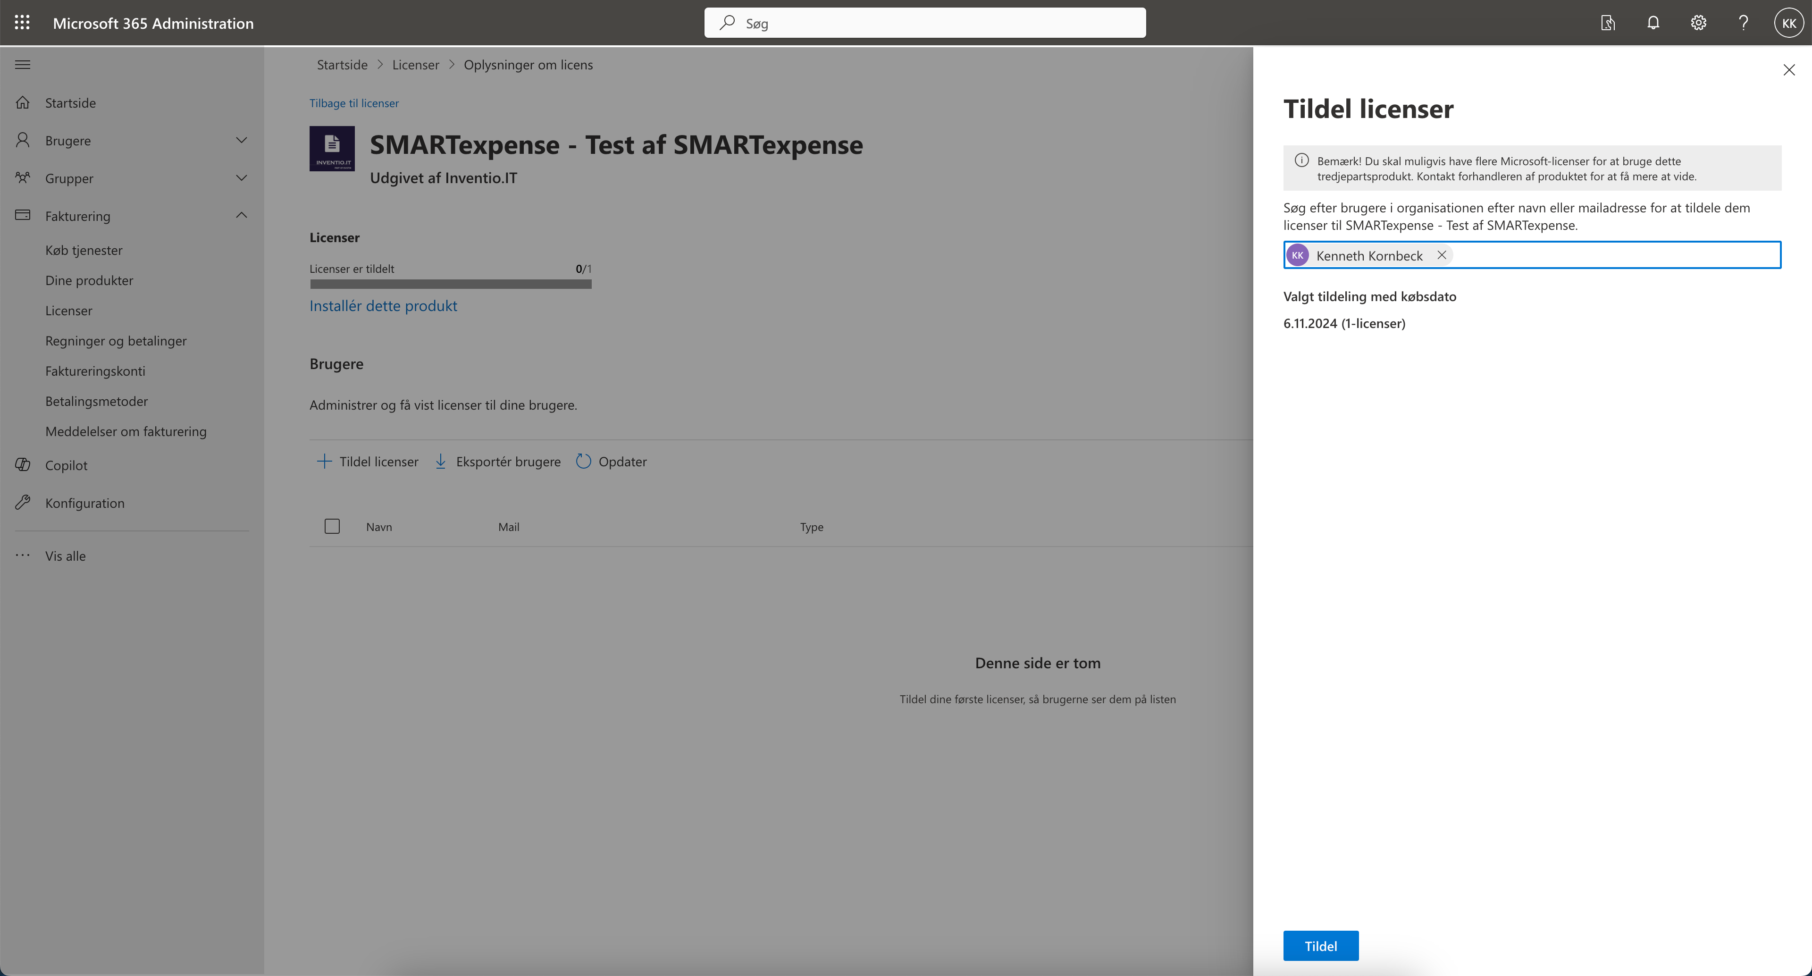
Task: Click the Copilot icon in sidebar
Action: 23,464
